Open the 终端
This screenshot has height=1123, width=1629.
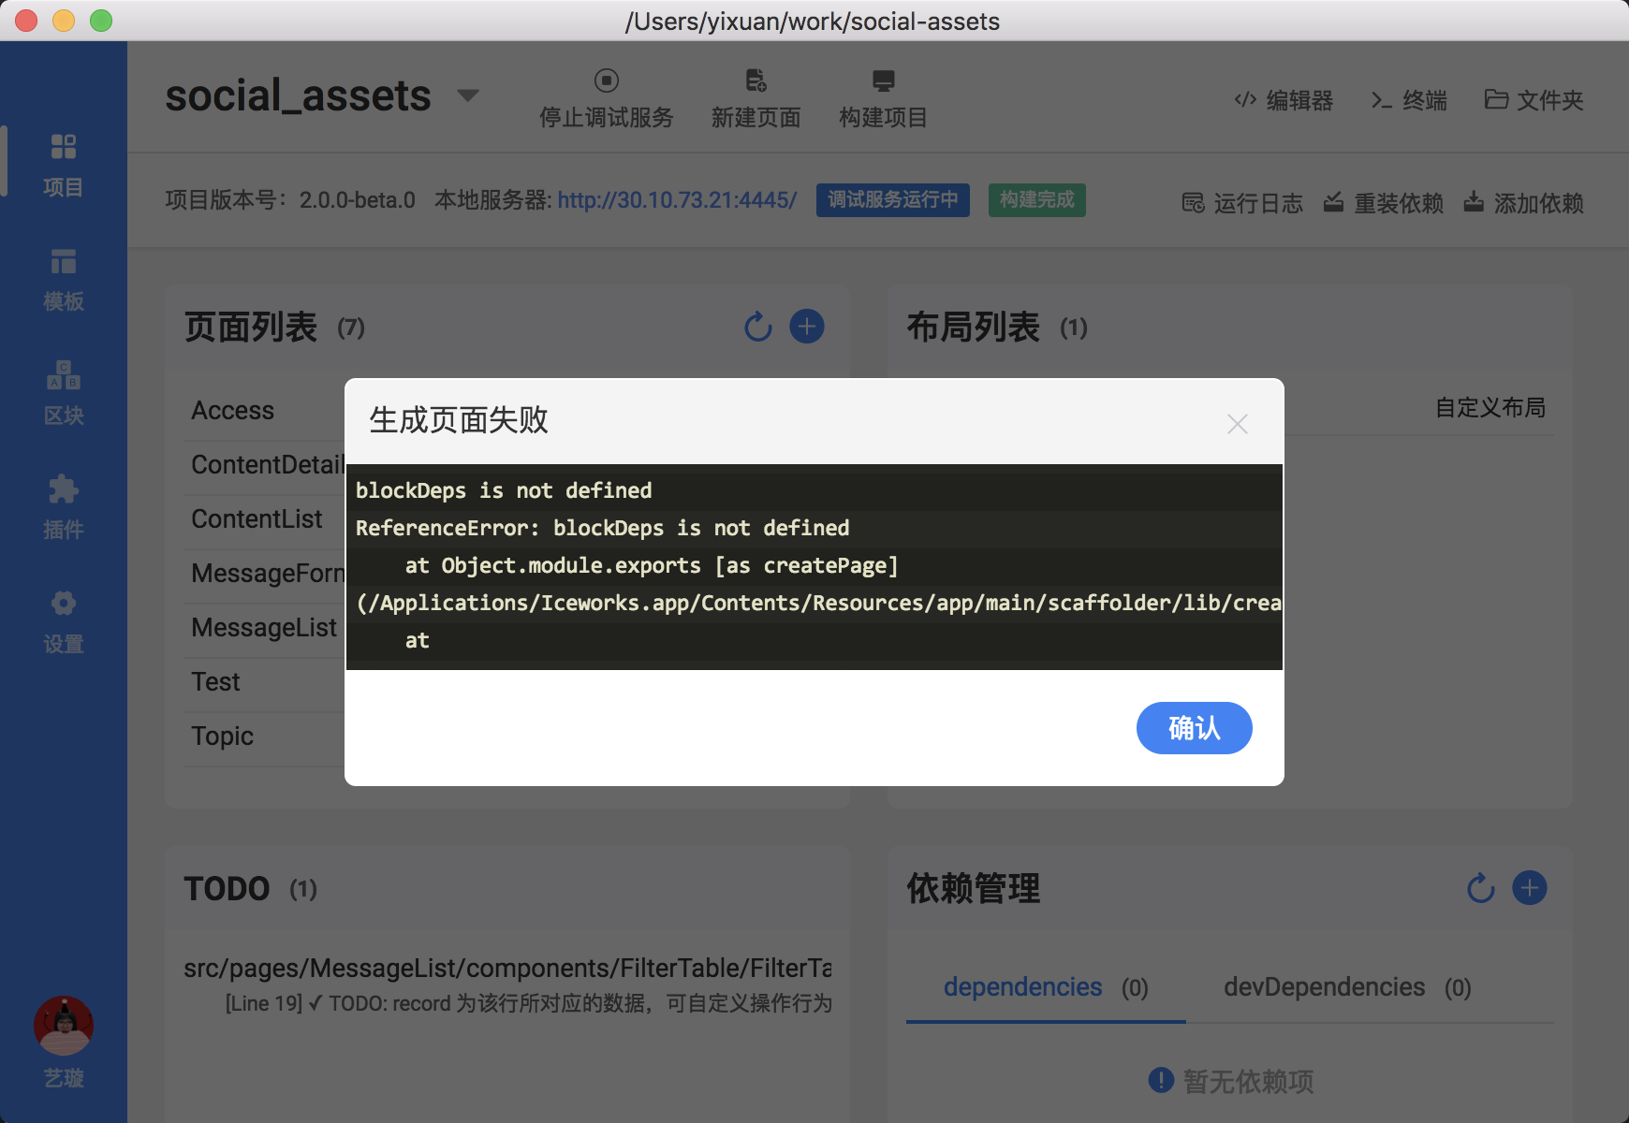pyautogui.click(x=1408, y=100)
